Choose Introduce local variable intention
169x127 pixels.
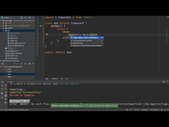tap(87, 41)
